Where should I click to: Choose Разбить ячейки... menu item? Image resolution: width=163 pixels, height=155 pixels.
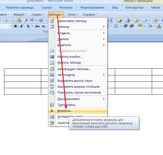point(78,57)
